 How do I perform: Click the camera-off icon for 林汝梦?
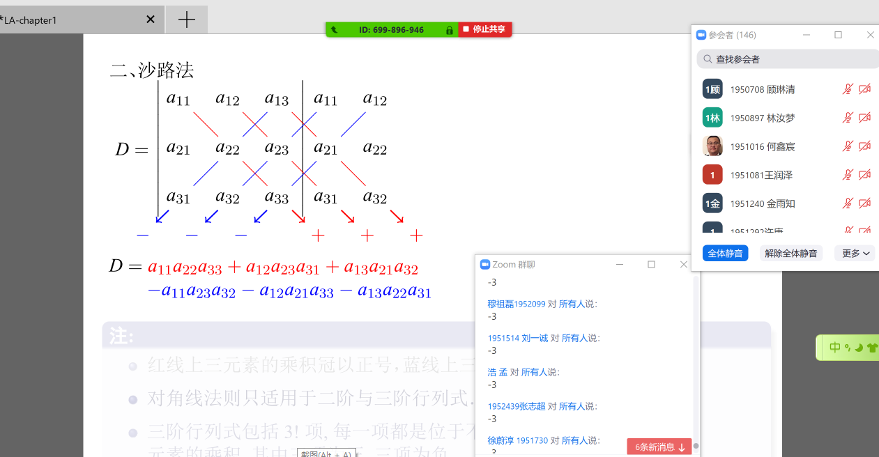pos(865,118)
